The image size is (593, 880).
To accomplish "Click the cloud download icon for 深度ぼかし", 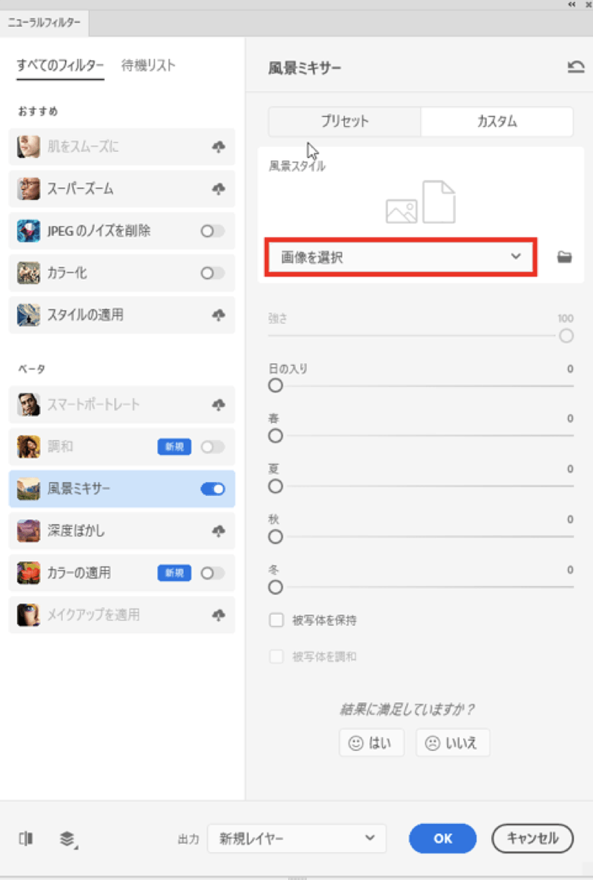I will coord(218,531).
